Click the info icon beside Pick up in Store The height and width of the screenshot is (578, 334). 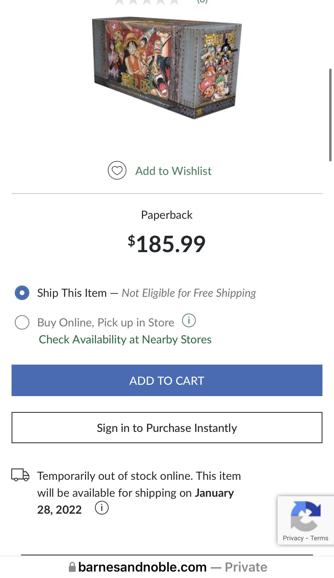tap(189, 320)
